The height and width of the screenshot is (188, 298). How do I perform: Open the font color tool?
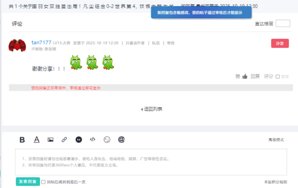coord(37,140)
